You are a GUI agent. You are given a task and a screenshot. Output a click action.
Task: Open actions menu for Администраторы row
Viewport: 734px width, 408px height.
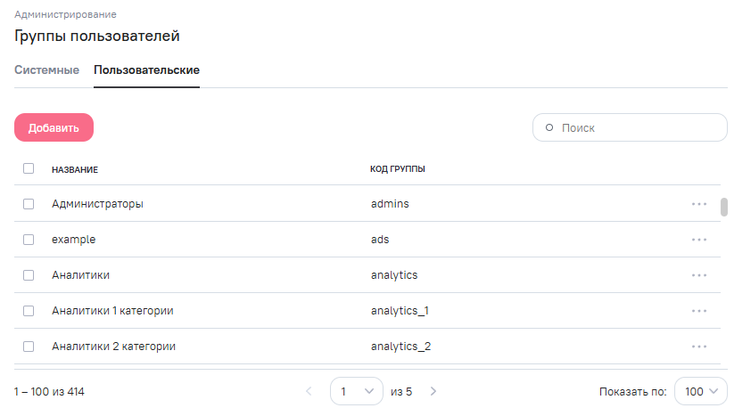pos(698,204)
